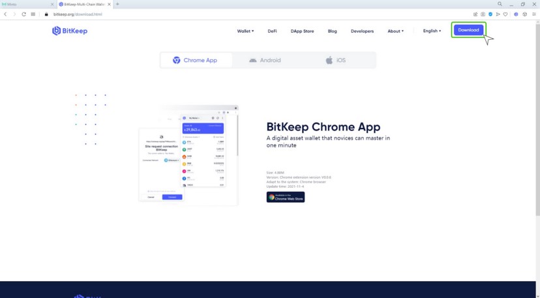Expand the About dropdown menu
Image resolution: width=540 pixels, height=298 pixels.
(395, 31)
